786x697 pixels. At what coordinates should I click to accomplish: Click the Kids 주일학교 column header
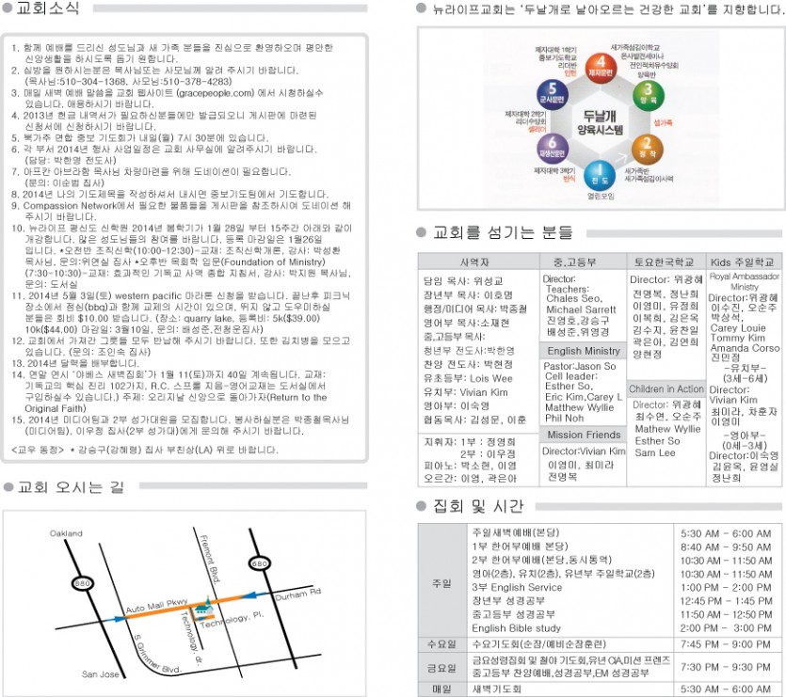(x=743, y=262)
